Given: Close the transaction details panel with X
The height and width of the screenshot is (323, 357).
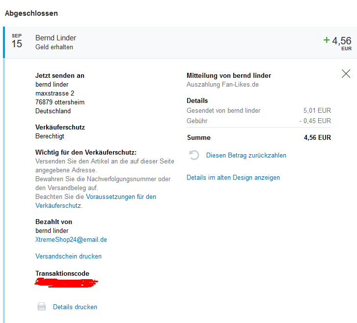Looking at the screenshot, I should coord(346,74).
